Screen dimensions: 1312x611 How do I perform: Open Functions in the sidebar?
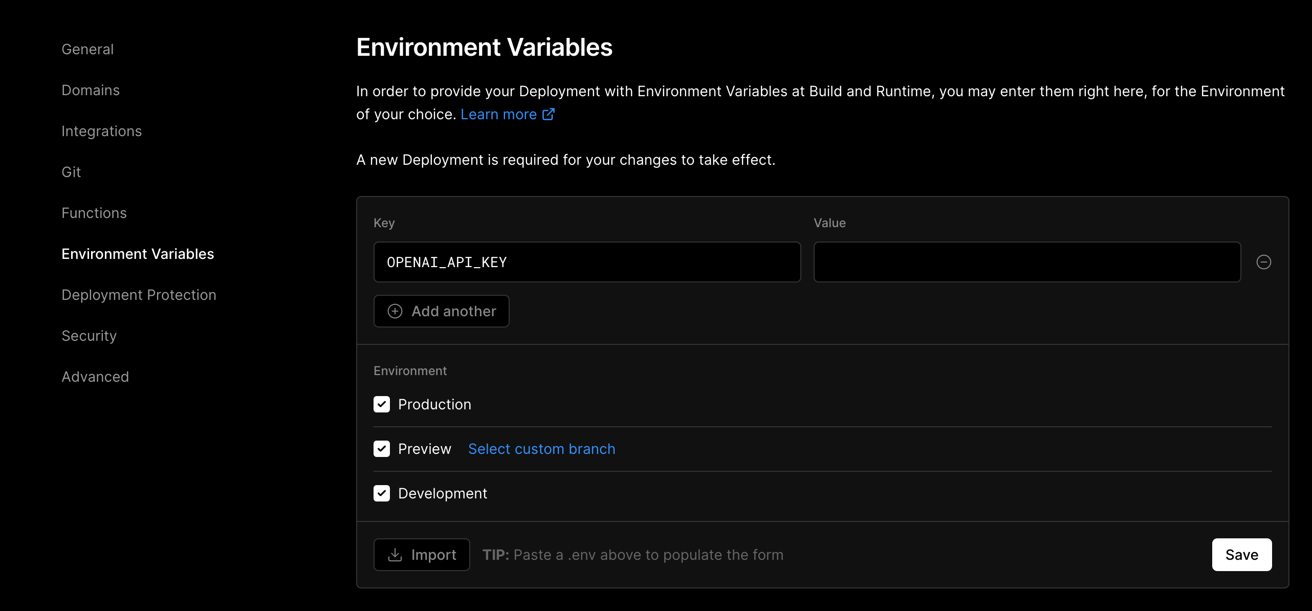coord(94,213)
